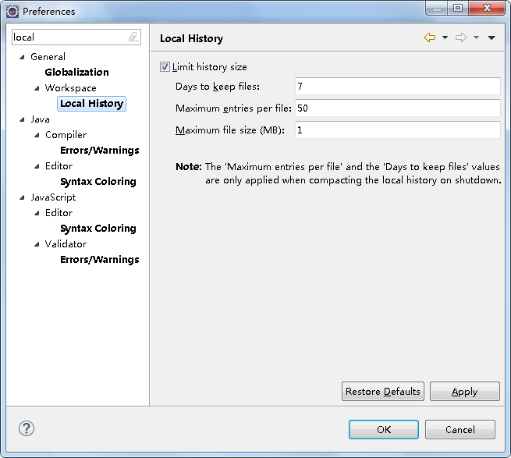Select Errors/Warnings under Compiler

100,151
